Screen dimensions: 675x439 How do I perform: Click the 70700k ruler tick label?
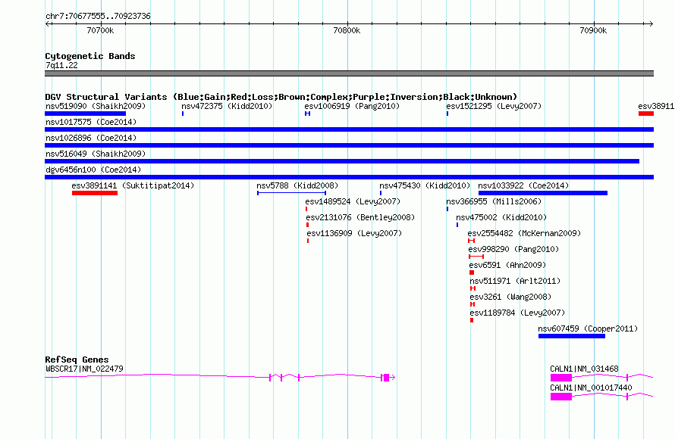(100, 30)
